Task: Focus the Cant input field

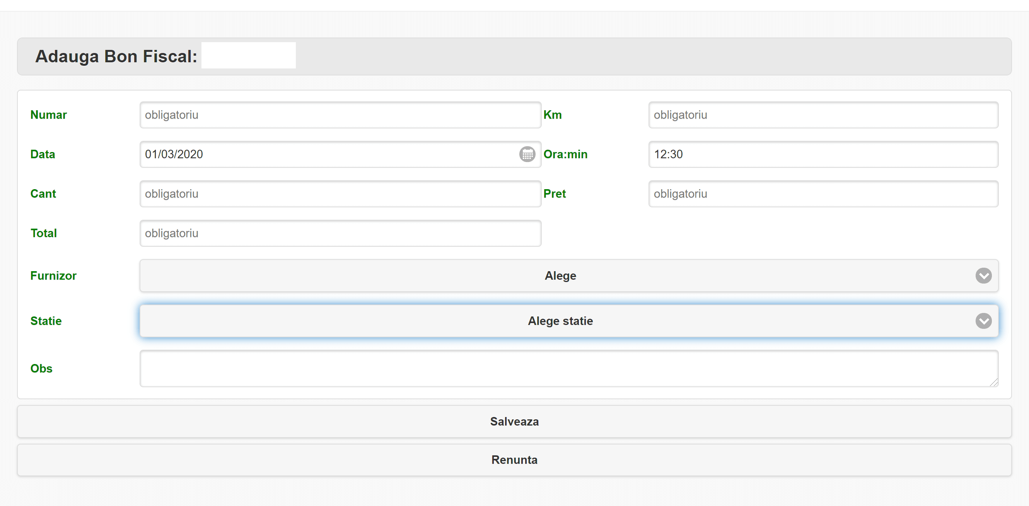Action: [340, 194]
